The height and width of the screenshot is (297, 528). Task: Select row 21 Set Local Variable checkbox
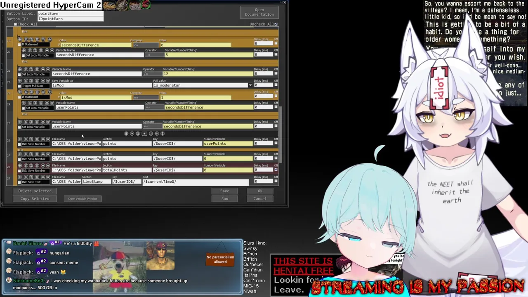pyautogui.click(x=19, y=74)
